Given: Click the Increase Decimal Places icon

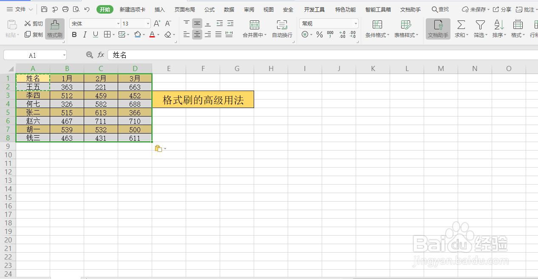Looking at the screenshot, I should pyautogui.click(x=342, y=34).
